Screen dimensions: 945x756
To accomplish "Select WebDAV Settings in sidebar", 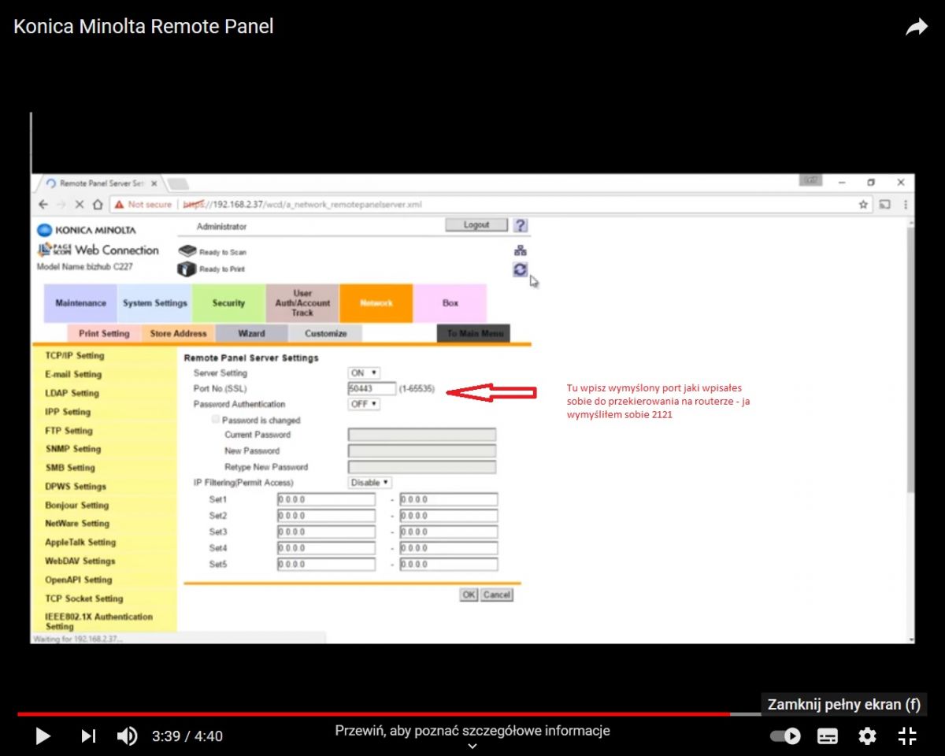I will (80, 561).
